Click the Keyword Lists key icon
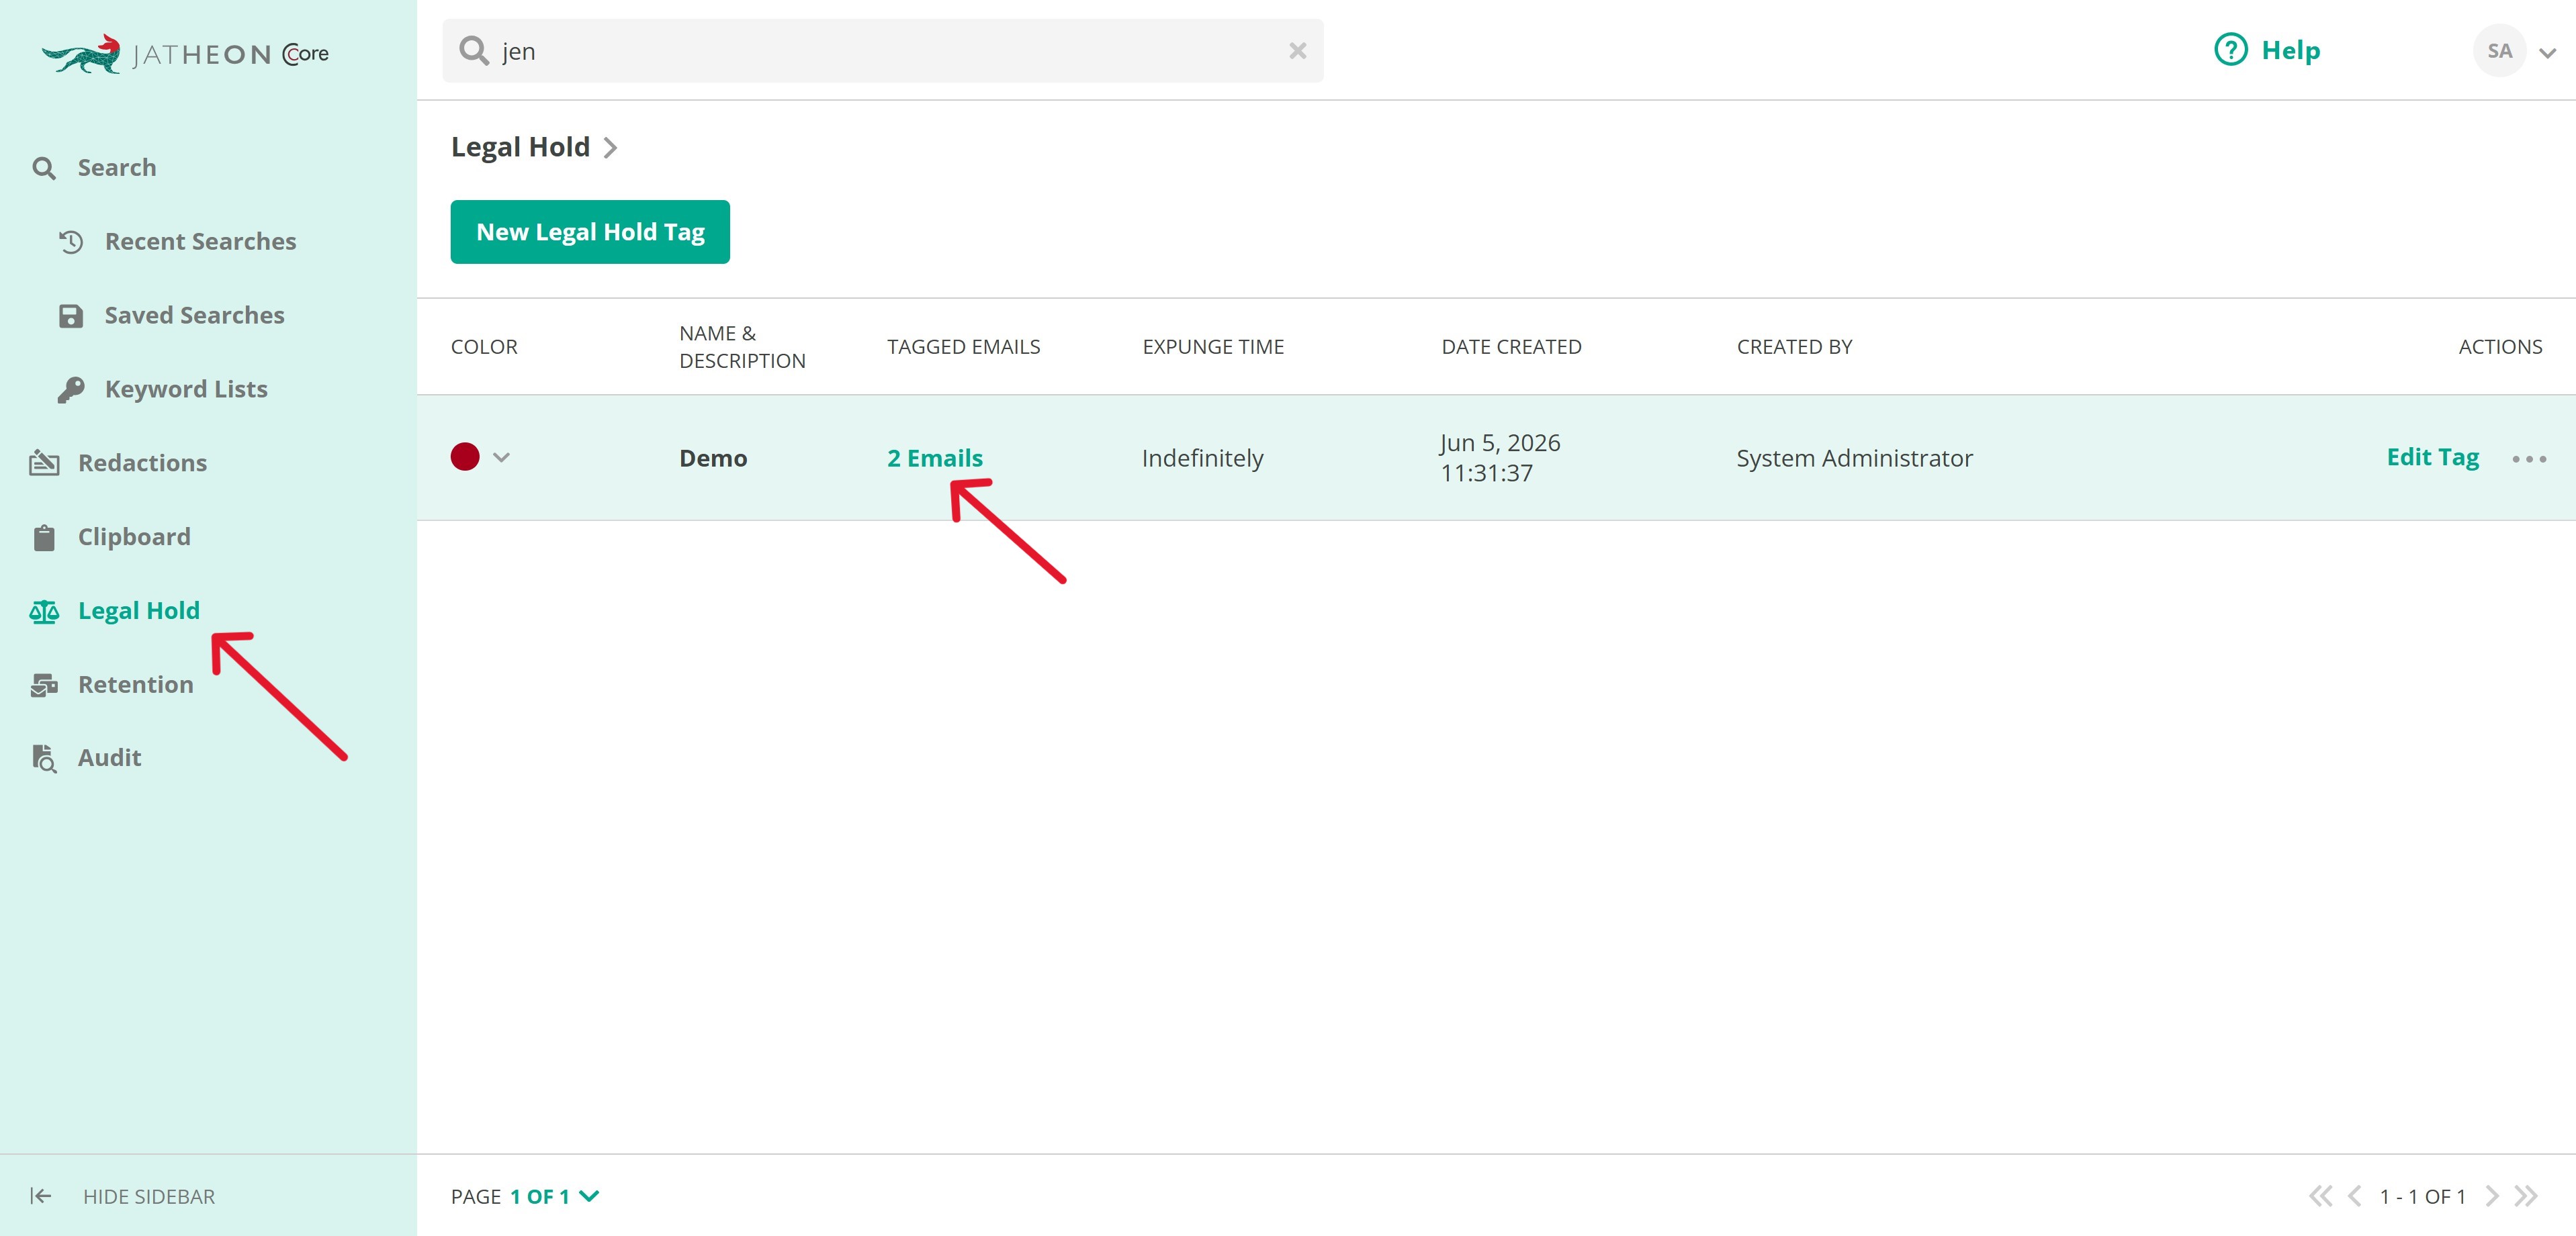Screen dimensions: 2576x1236 (x=70, y=389)
